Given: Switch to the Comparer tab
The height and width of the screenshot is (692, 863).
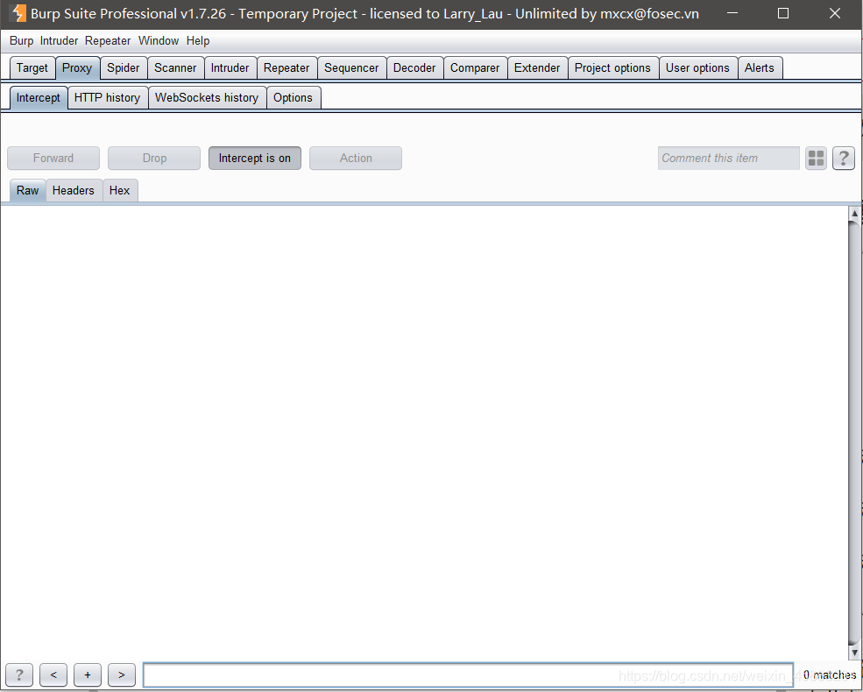Looking at the screenshot, I should pos(475,68).
